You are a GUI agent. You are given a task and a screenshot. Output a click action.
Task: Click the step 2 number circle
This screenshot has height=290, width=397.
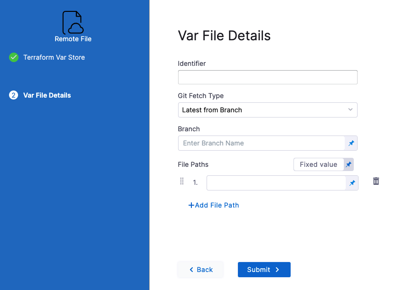14,95
